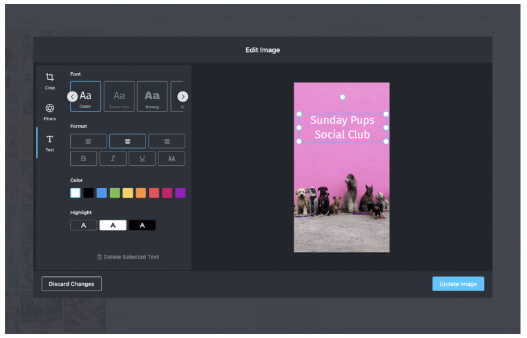
Task: Pick the Strong font style
Action: pyautogui.click(x=152, y=97)
